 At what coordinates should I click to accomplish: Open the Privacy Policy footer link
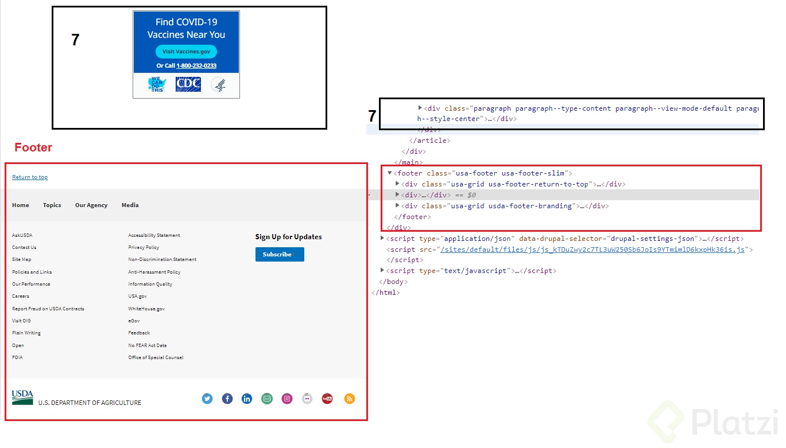(x=144, y=247)
